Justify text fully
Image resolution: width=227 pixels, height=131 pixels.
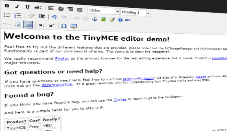point(80,9)
